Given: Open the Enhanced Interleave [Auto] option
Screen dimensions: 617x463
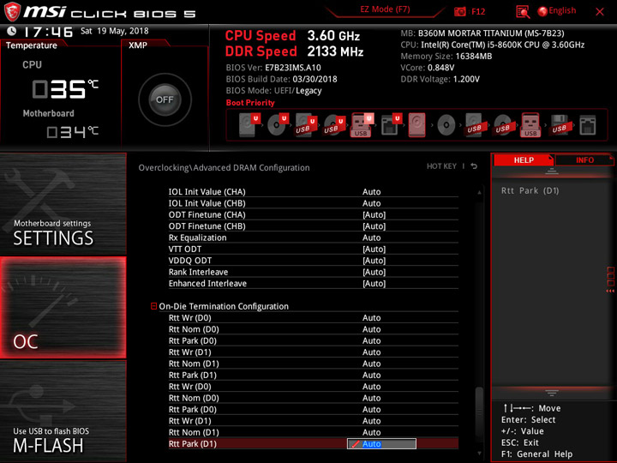Looking at the screenshot, I should pyautogui.click(x=374, y=283).
